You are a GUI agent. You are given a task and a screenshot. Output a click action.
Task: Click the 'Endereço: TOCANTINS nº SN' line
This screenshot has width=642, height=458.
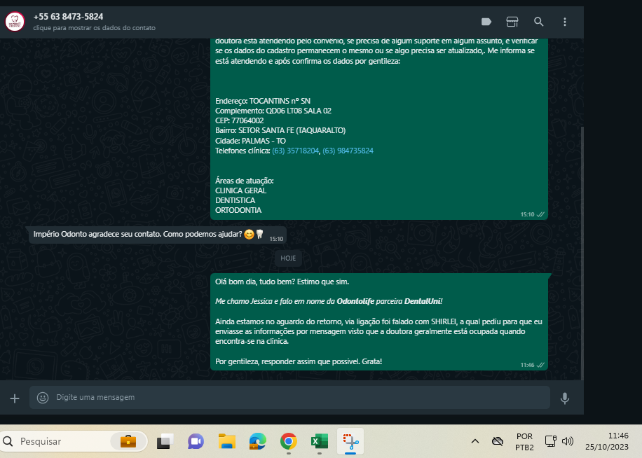coord(263,101)
